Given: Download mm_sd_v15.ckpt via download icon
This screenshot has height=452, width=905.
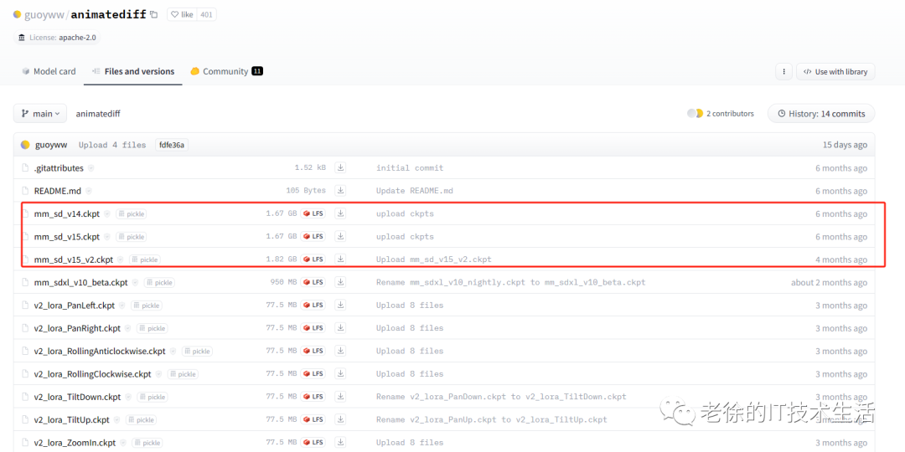Looking at the screenshot, I should [341, 236].
